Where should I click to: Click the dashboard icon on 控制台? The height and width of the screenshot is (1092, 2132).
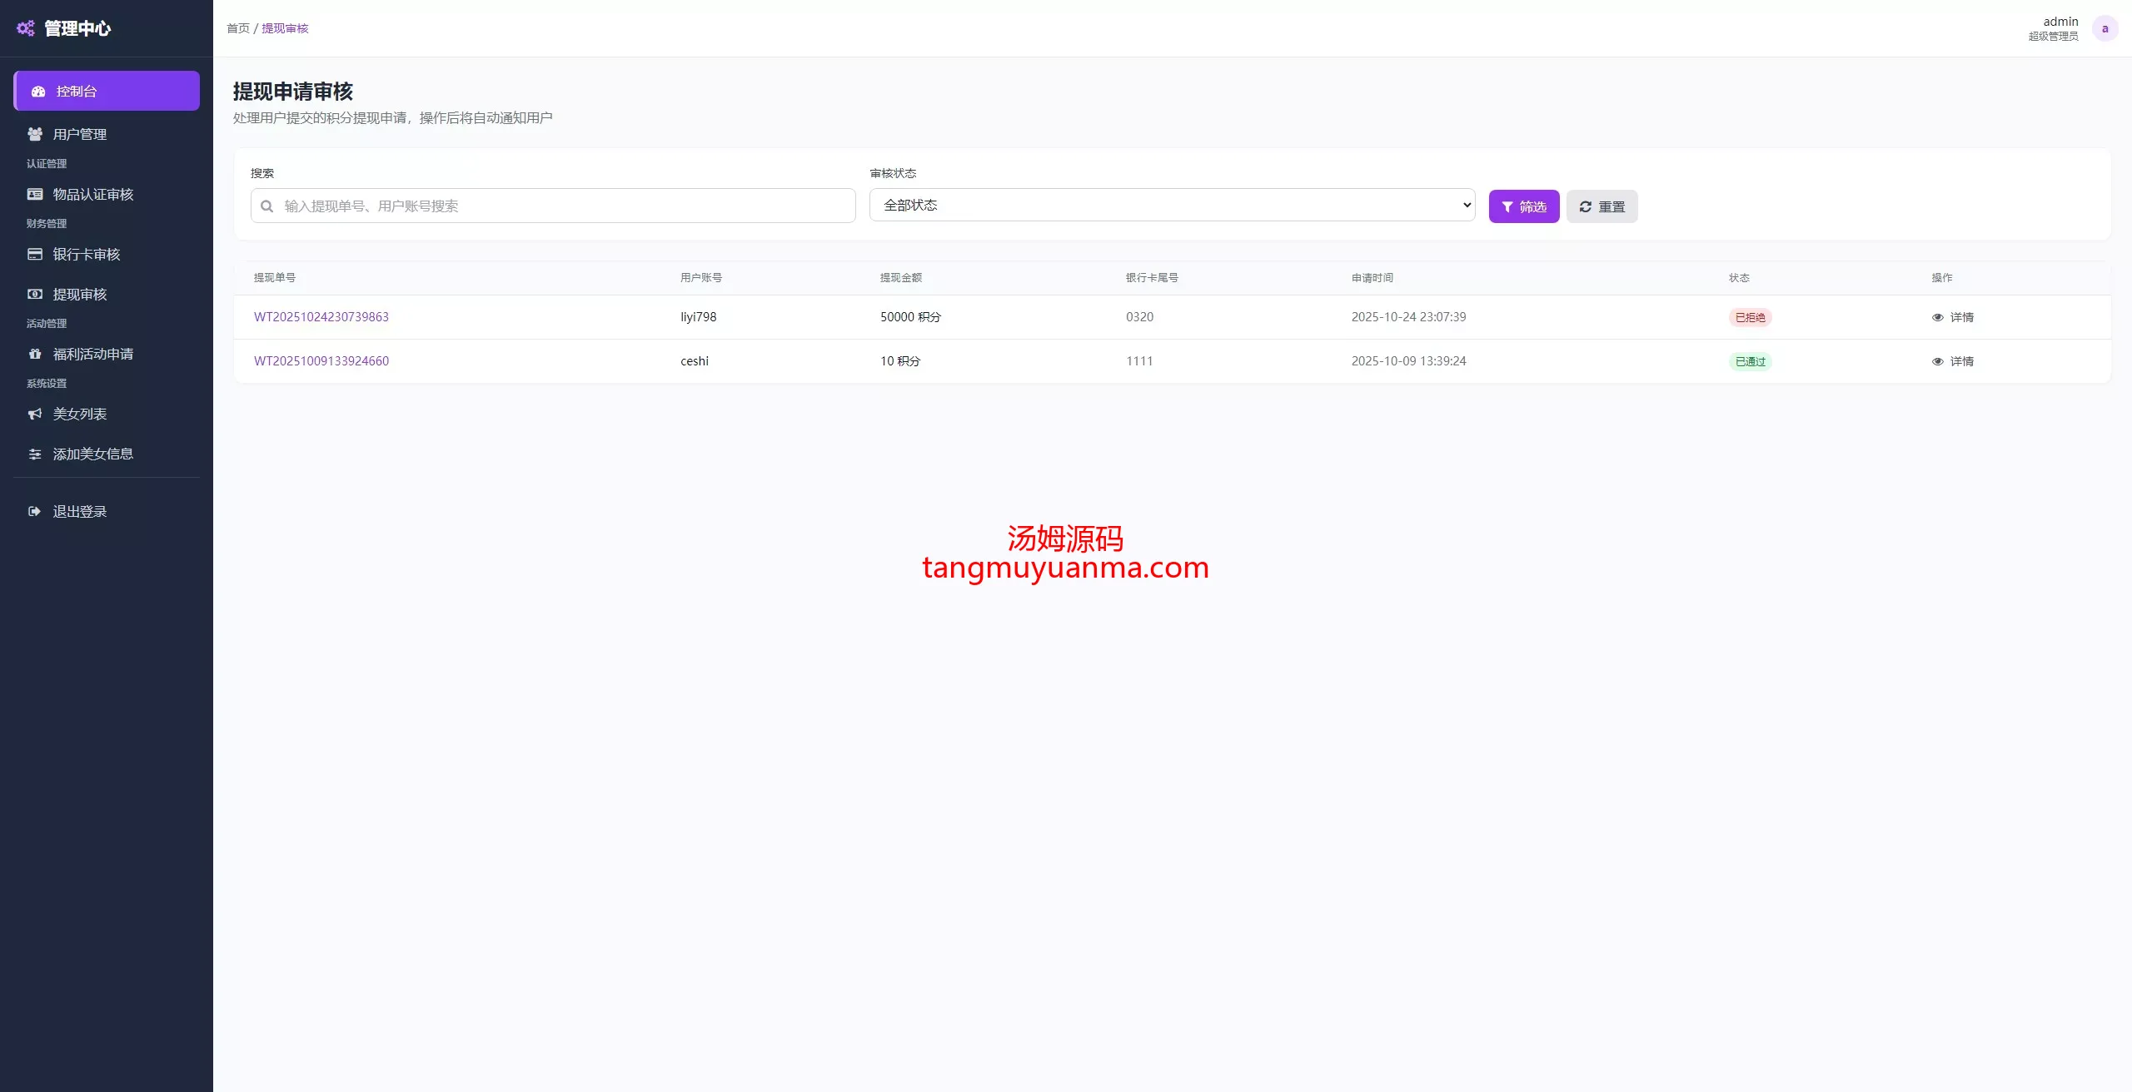pyautogui.click(x=38, y=92)
